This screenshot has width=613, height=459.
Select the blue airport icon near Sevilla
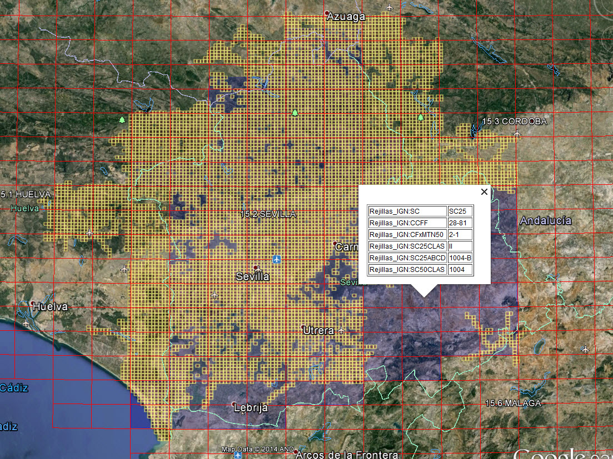pyautogui.click(x=277, y=259)
